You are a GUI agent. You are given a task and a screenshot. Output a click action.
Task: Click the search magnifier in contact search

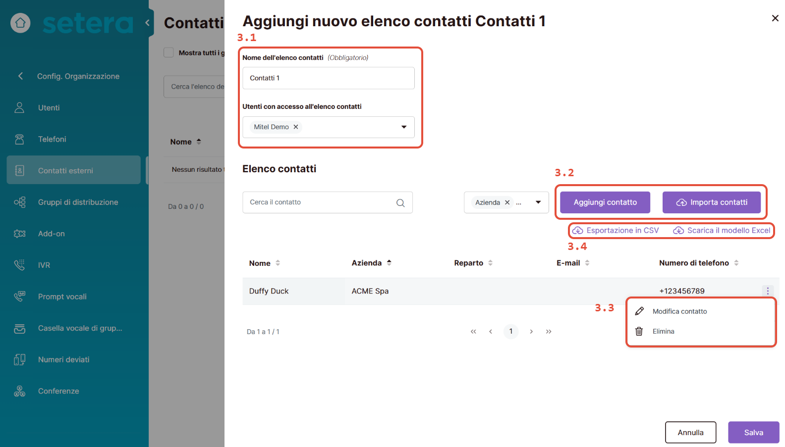(x=400, y=202)
